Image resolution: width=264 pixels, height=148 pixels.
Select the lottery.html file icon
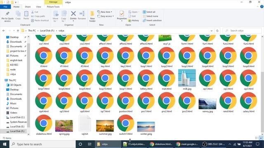coord(146,78)
